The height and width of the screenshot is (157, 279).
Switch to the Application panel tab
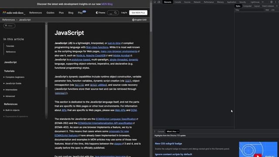[231, 2]
